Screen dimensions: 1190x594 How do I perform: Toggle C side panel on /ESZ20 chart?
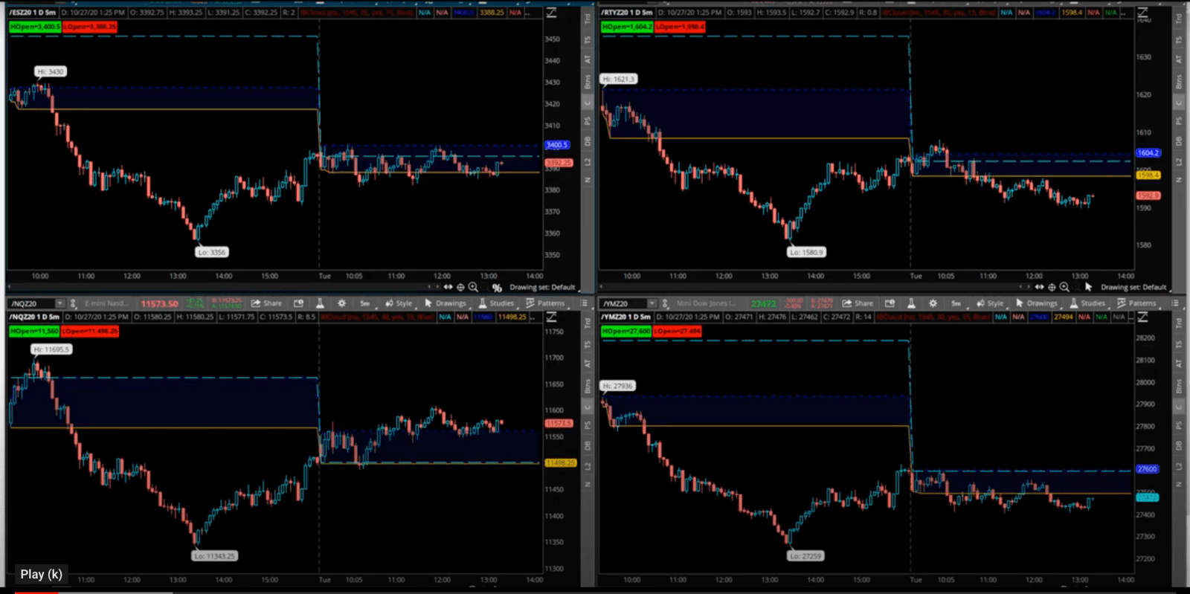pyautogui.click(x=587, y=103)
